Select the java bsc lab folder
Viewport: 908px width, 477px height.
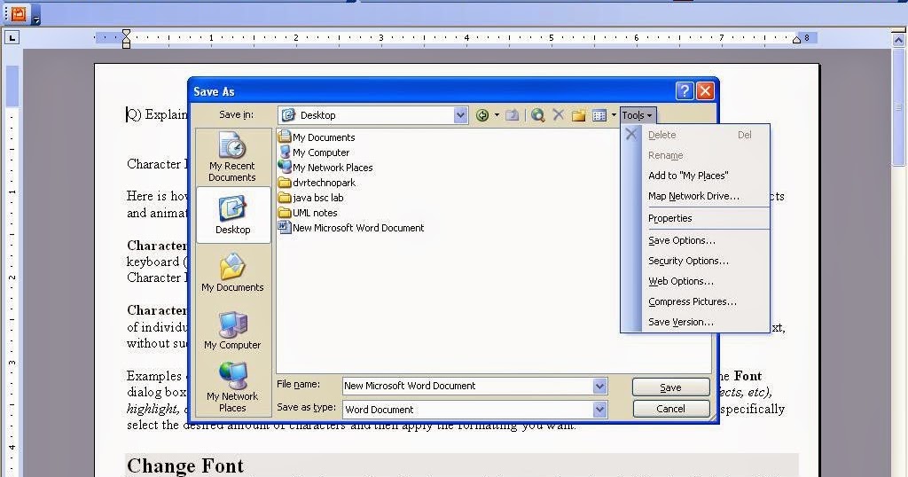(311, 198)
